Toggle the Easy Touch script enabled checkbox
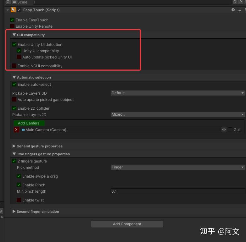246x242 pixels. coord(19,10)
